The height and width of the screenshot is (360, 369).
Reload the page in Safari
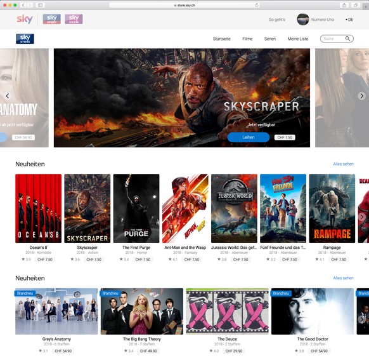click(257, 5)
